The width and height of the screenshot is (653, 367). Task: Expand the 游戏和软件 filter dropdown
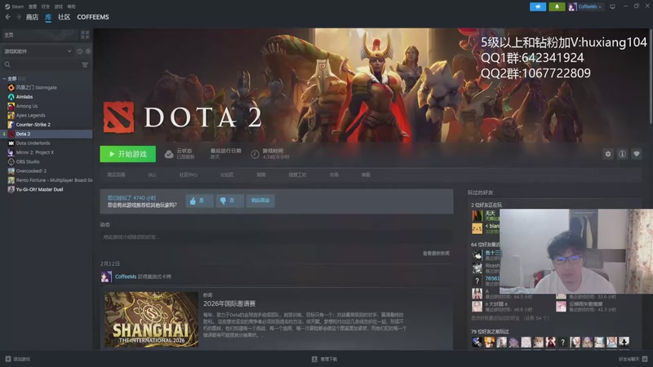[x=38, y=51]
